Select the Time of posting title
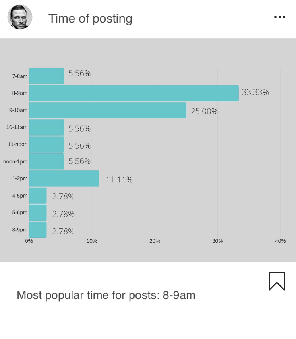 pyautogui.click(x=90, y=18)
